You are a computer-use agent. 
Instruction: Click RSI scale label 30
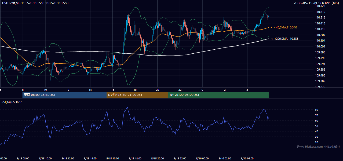pyautogui.click(x=317, y=137)
